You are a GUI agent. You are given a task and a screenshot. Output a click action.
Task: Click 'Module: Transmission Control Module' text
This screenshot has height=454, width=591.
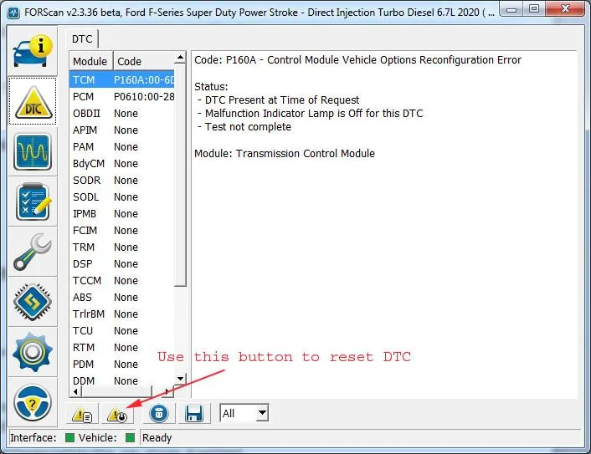[285, 154]
